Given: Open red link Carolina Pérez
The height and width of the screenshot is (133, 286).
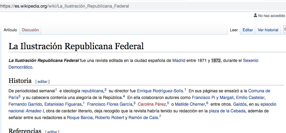Looking at the screenshot, I should (x=152, y=104).
